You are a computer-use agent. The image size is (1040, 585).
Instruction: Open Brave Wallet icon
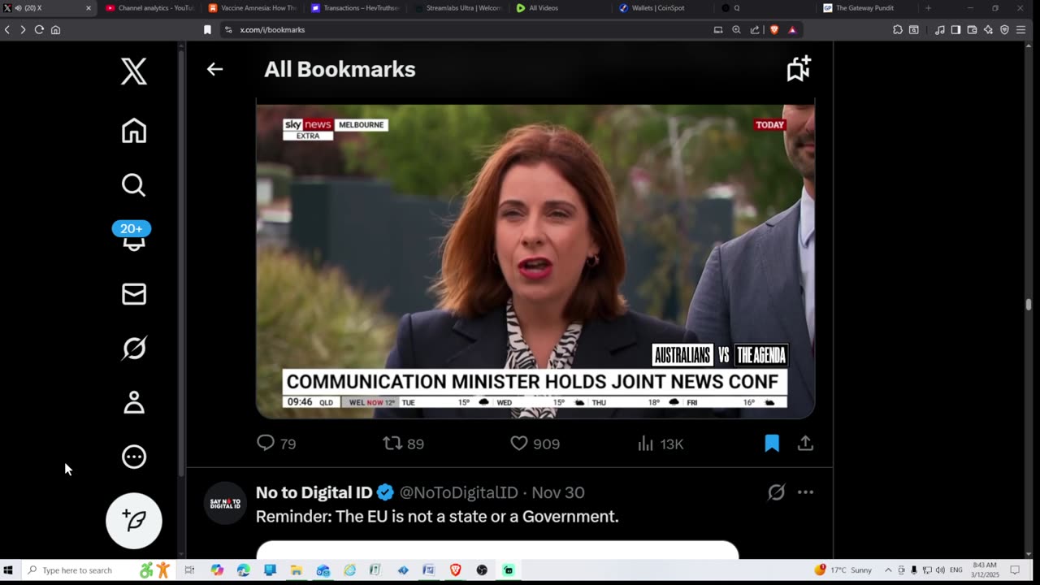click(x=972, y=29)
